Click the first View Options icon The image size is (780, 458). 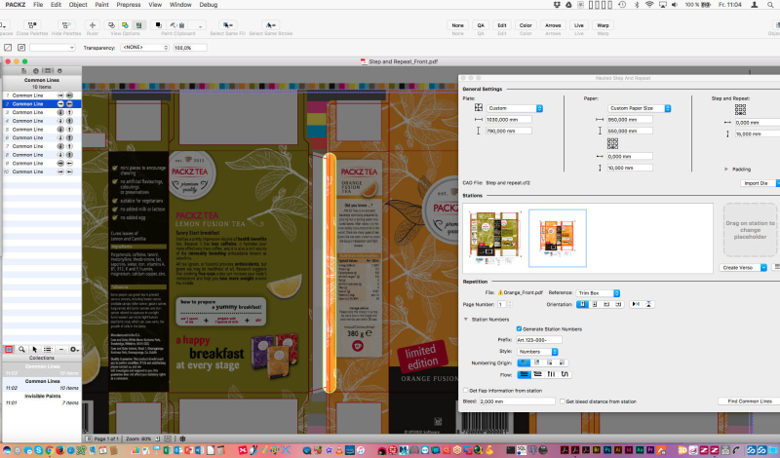click(111, 25)
